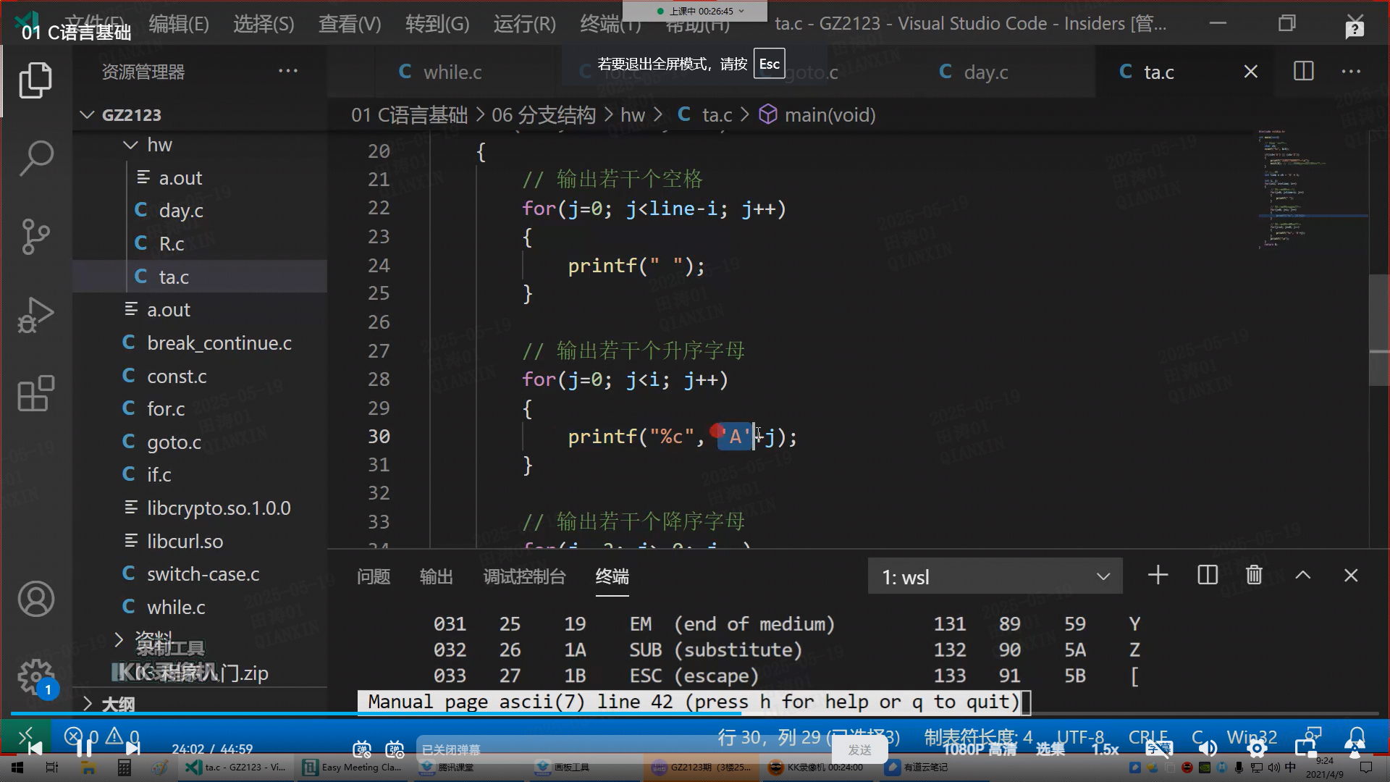The image size is (1390, 782).
Task: Switch to the while.c editor tab
Action: pyautogui.click(x=452, y=72)
